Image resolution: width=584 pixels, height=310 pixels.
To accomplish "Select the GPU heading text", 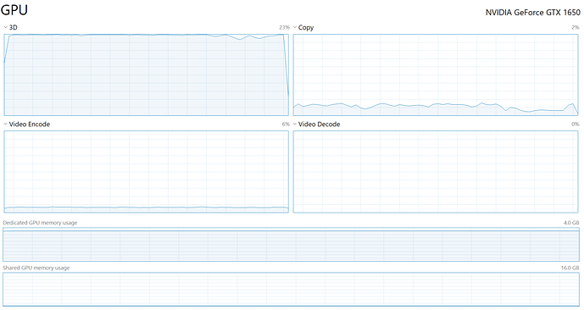I will [14, 10].
